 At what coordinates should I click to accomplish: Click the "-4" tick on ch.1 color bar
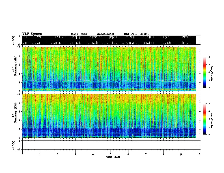click(x=209, y=65)
